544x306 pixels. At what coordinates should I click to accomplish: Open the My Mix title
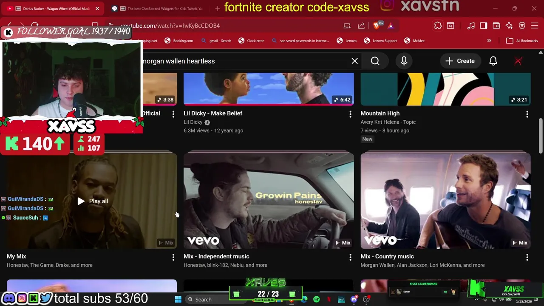(x=16, y=256)
